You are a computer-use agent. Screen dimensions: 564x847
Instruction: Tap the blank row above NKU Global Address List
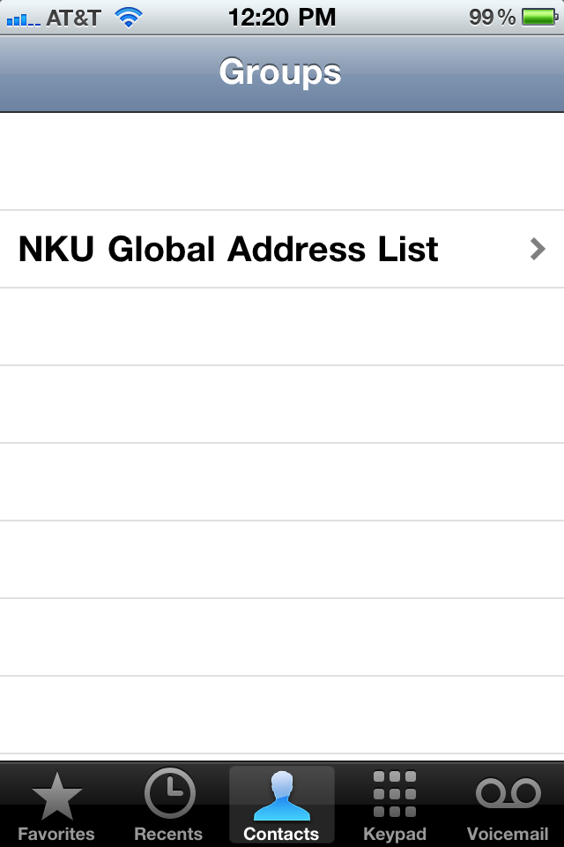click(x=282, y=162)
